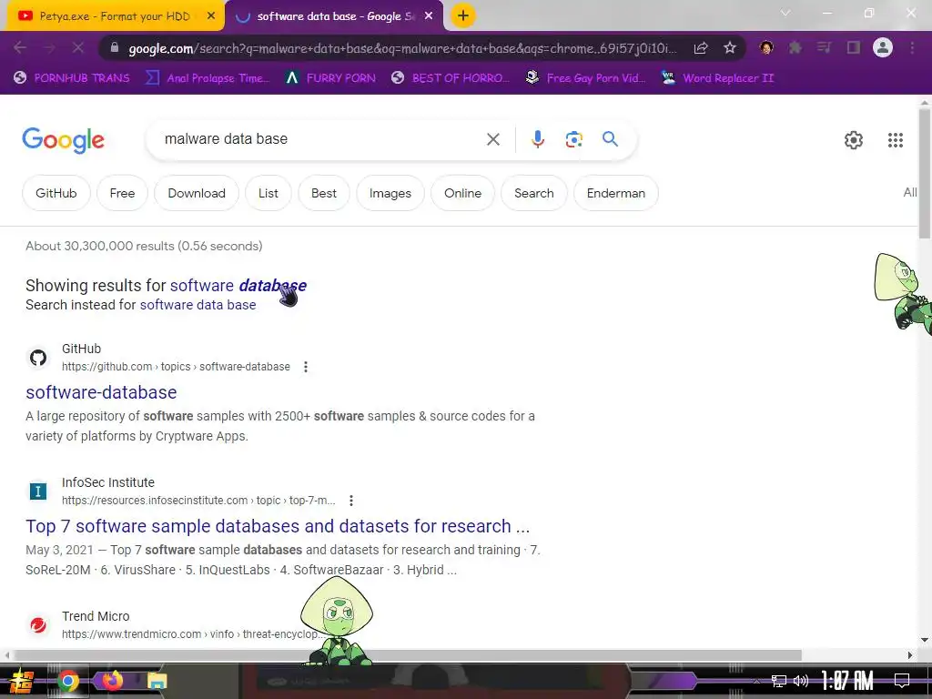This screenshot has height=699, width=932.
Task: Filter results by Download chip
Action: (x=197, y=193)
